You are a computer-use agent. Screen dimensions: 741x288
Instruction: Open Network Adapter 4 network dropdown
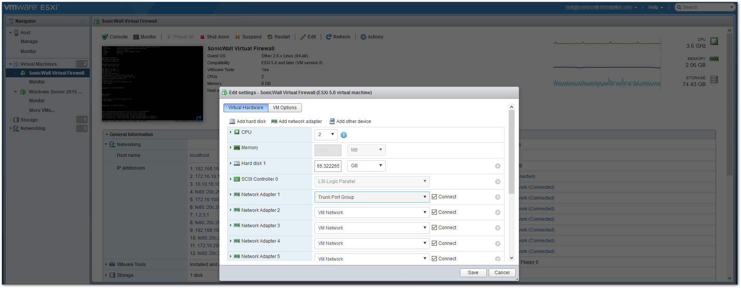(372, 243)
